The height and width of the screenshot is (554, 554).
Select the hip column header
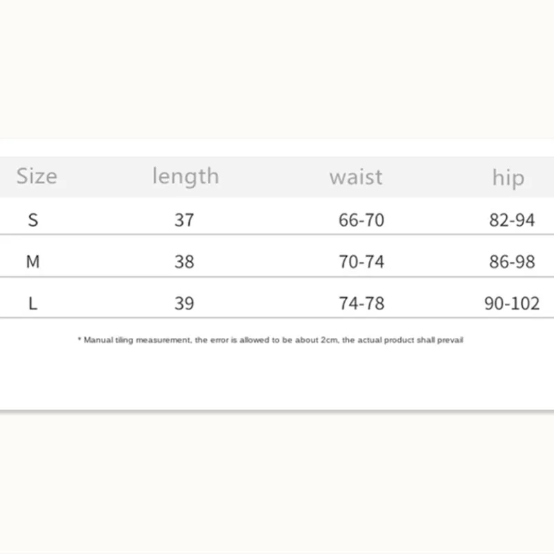click(508, 177)
